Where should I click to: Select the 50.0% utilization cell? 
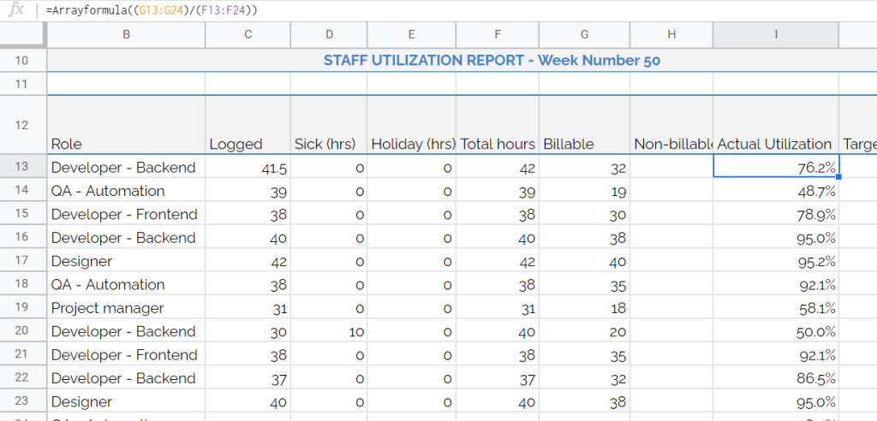(776, 331)
